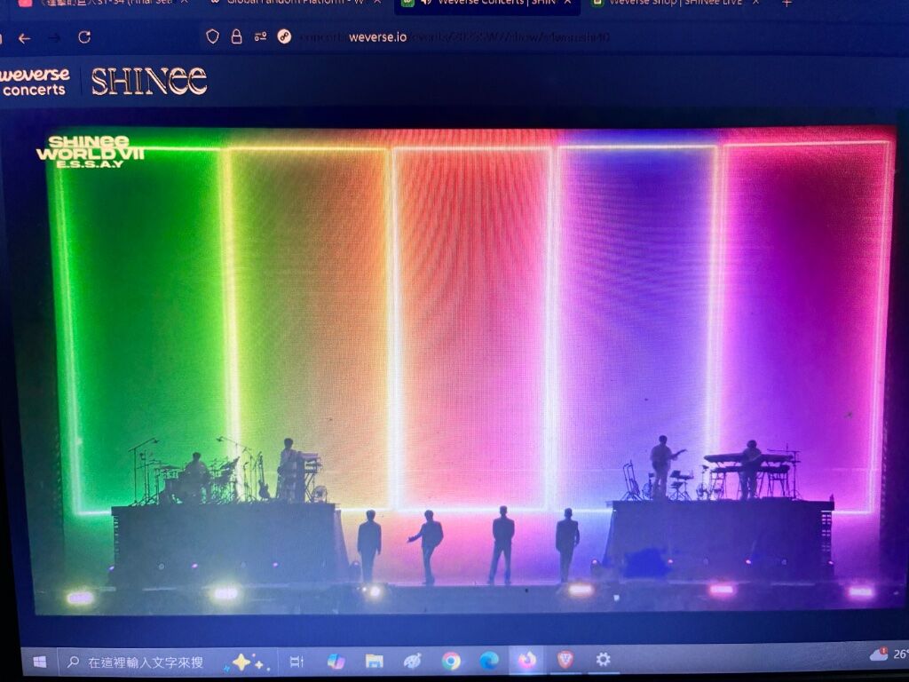Open Brave browser from the taskbar
The height and width of the screenshot is (682, 909).
tap(565, 659)
